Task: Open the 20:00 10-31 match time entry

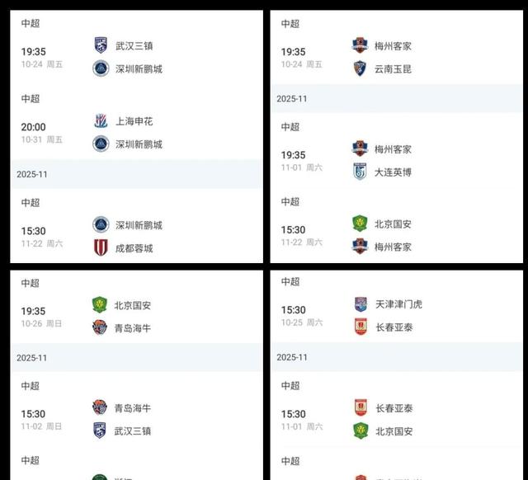Action: pos(34,132)
